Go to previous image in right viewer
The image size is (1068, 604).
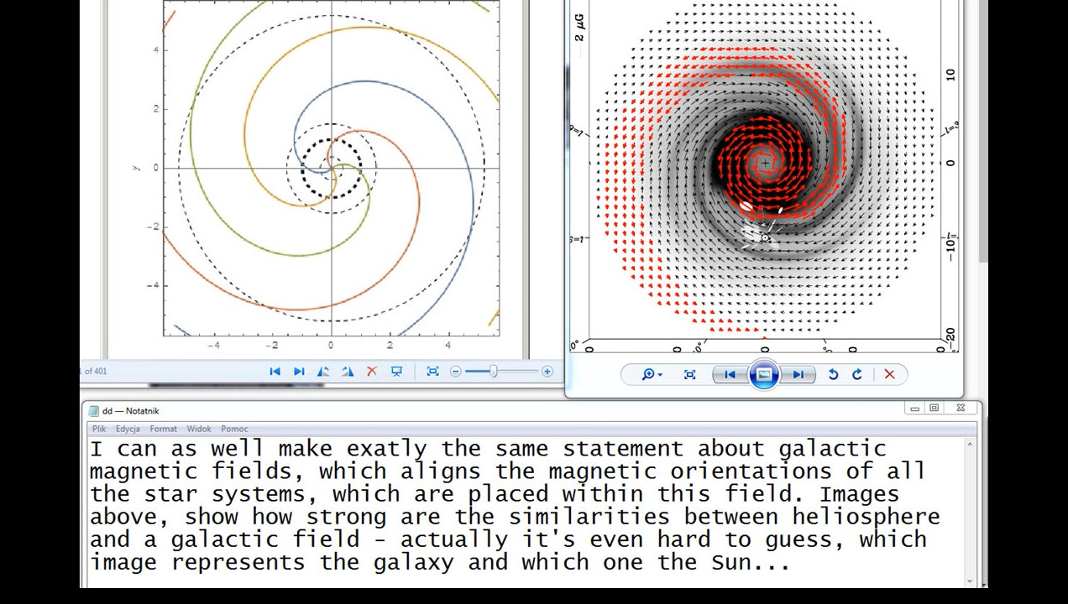pyautogui.click(x=730, y=375)
